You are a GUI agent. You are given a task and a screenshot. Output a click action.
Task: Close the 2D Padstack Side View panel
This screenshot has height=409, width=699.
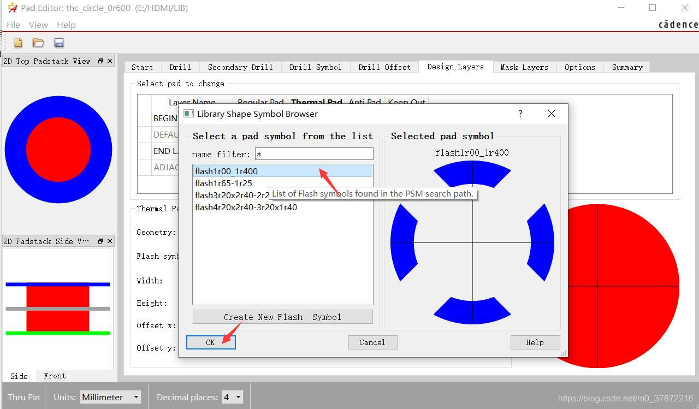click(110, 241)
